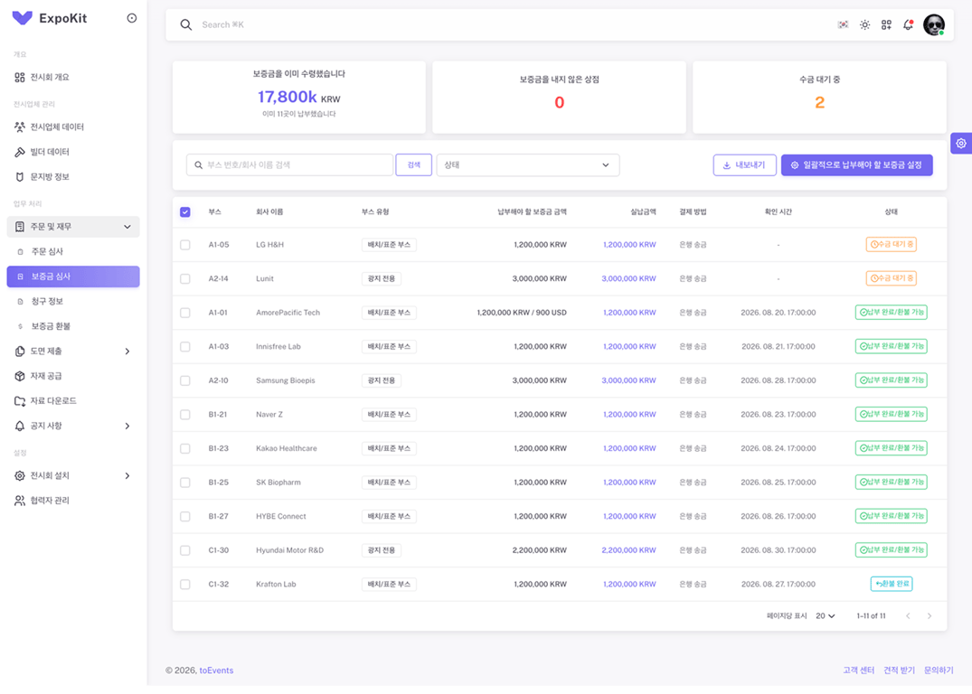The image size is (972, 694).
Task: Open 협력자 관리 menu item
Action: tap(73, 501)
